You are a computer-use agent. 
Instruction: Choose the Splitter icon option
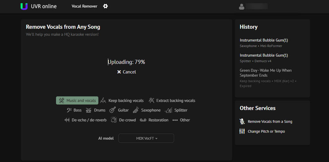click(168, 110)
